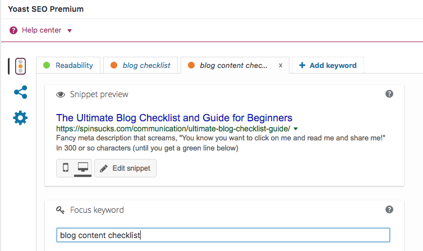Click the Snippet preview help icon
The width and height of the screenshot is (423, 251).
click(389, 94)
